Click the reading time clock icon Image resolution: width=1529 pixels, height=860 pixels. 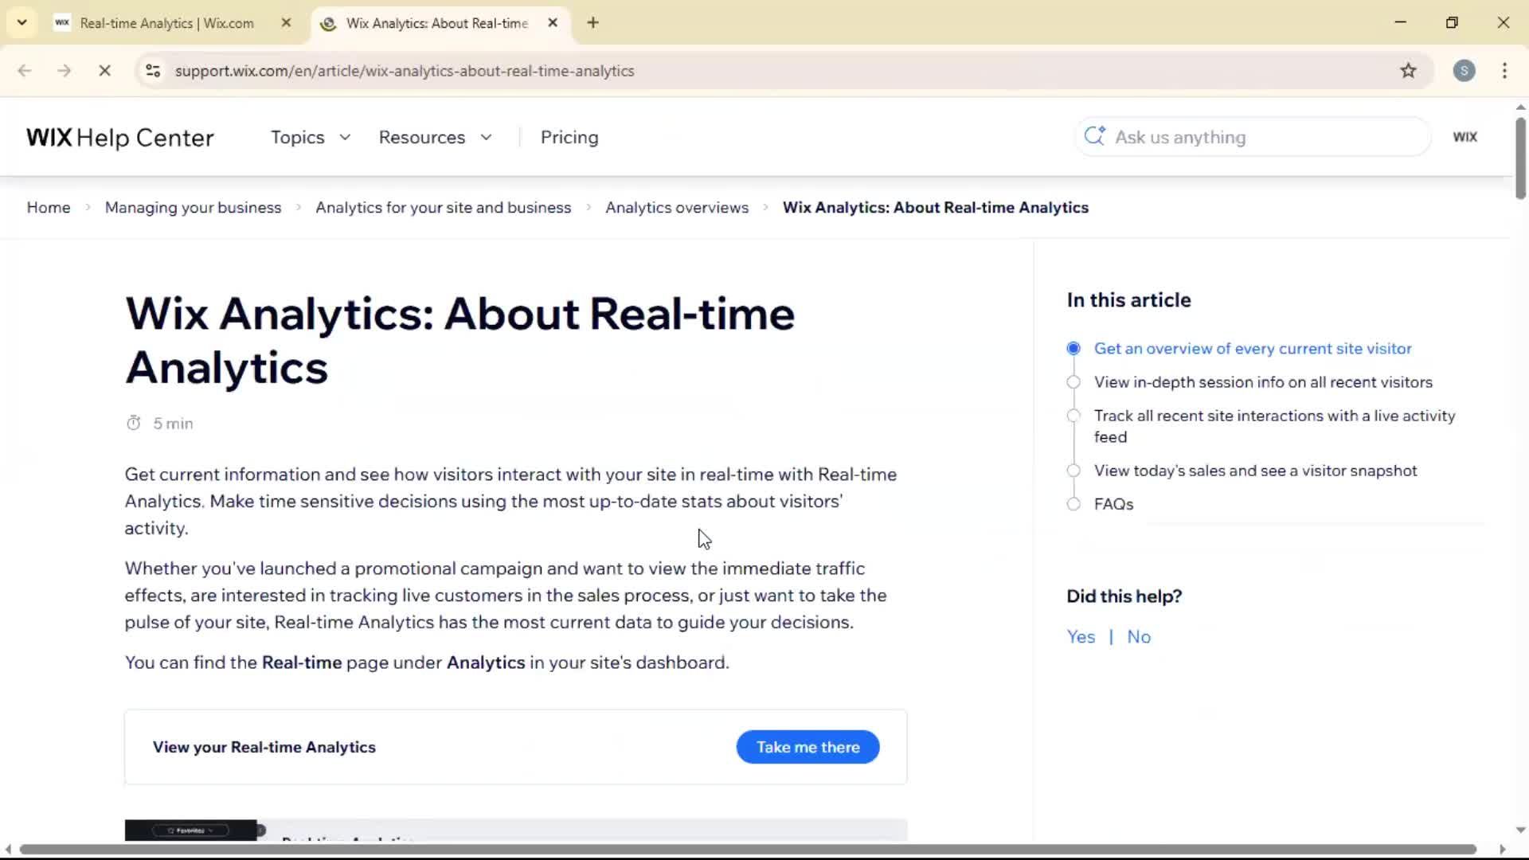click(x=133, y=424)
